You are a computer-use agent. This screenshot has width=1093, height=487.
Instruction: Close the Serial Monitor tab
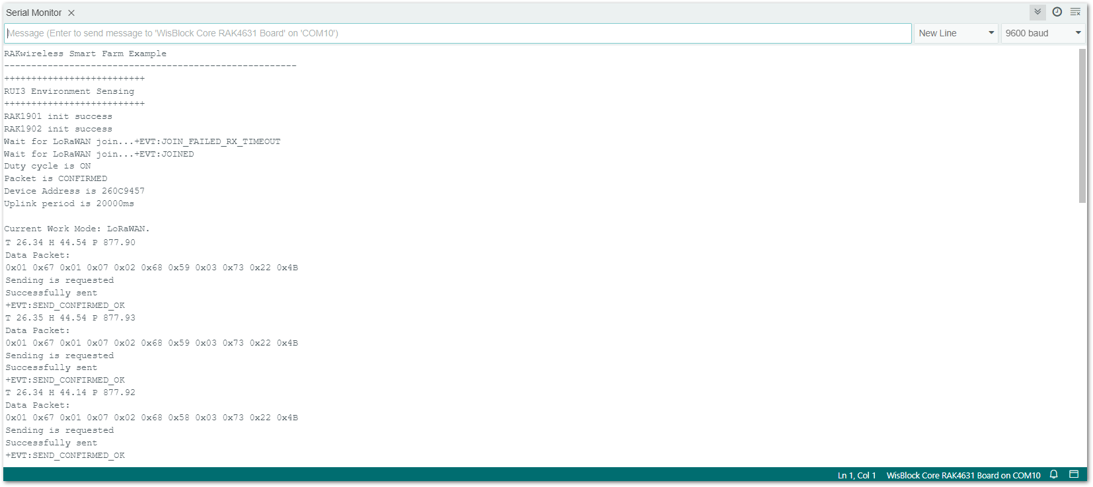pos(71,13)
